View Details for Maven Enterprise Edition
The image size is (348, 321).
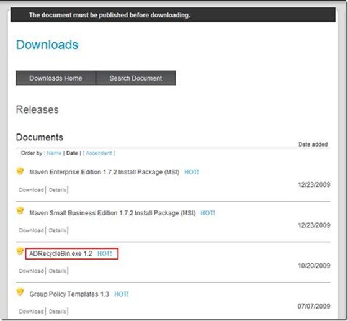(58, 190)
